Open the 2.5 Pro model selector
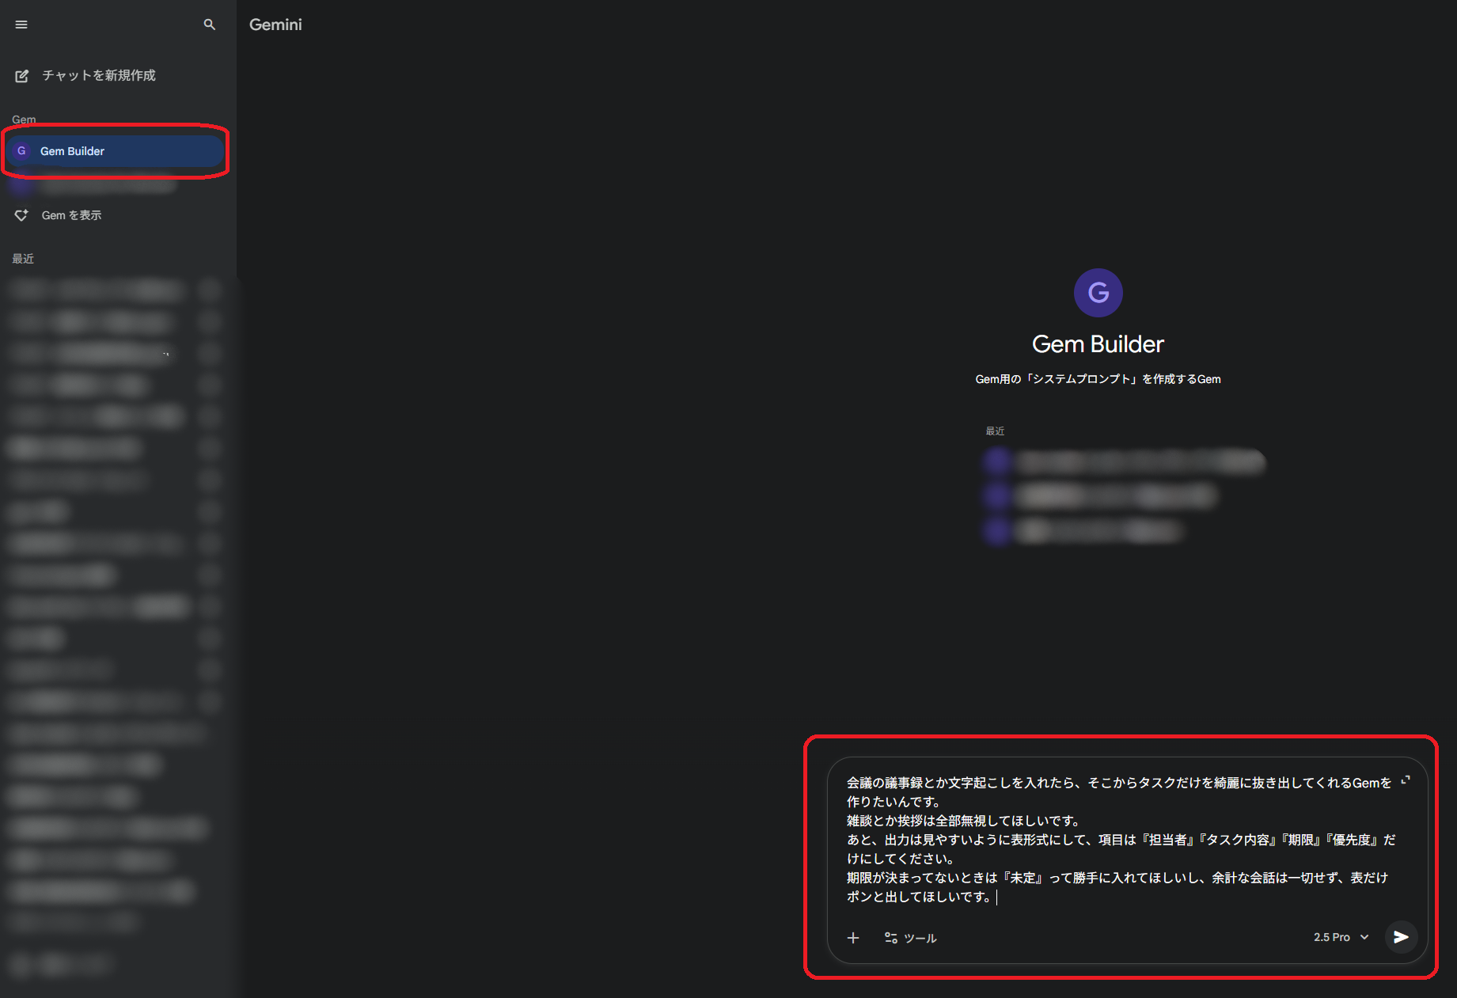Image resolution: width=1457 pixels, height=998 pixels. 1332,937
